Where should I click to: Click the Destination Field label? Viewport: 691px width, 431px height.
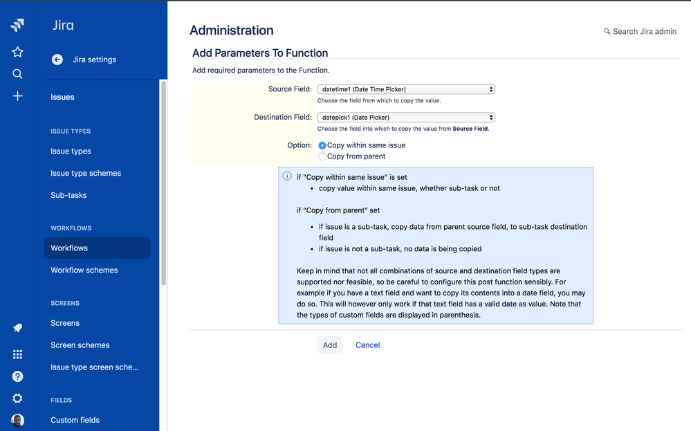pyautogui.click(x=283, y=117)
